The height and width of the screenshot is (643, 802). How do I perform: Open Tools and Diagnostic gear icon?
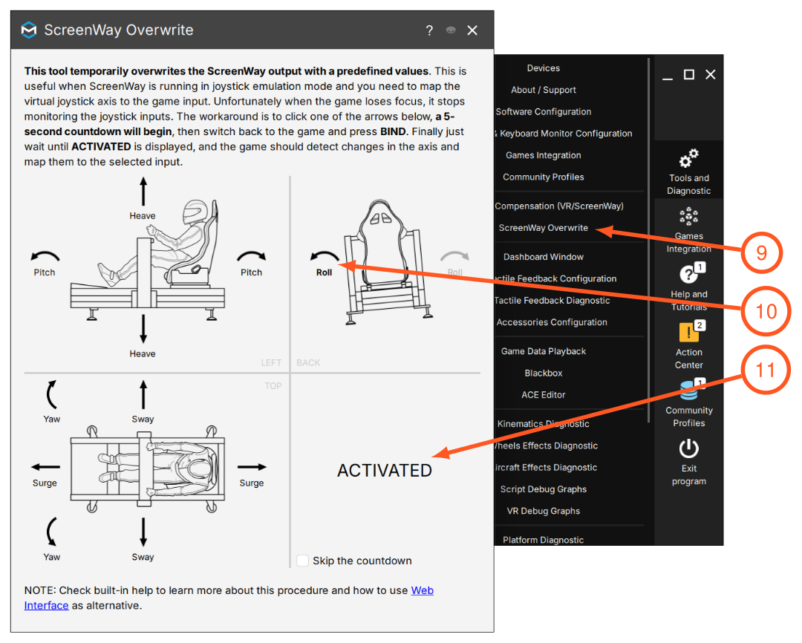[x=688, y=158]
